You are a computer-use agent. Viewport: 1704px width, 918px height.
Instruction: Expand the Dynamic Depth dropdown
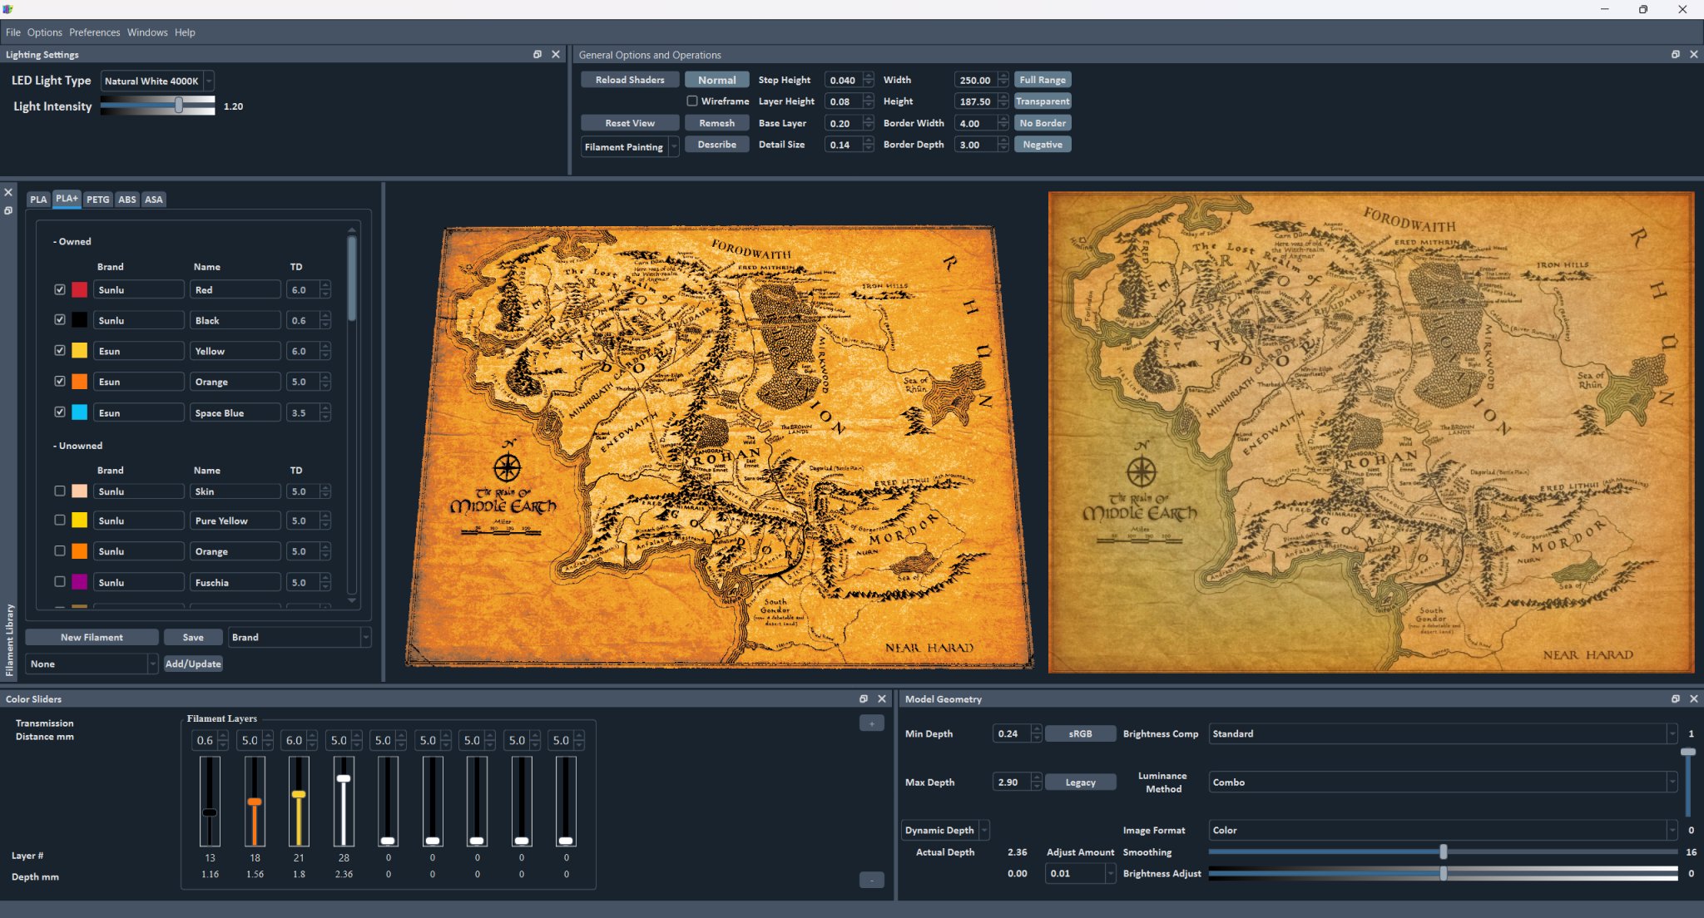(x=983, y=830)
